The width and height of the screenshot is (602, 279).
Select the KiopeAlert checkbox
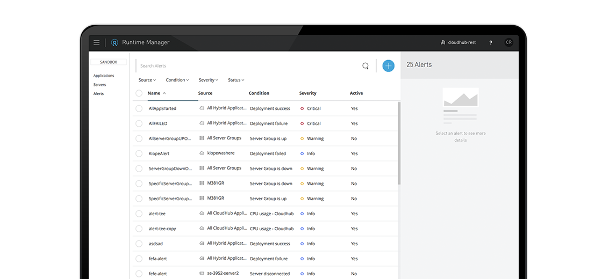[139, 153]
